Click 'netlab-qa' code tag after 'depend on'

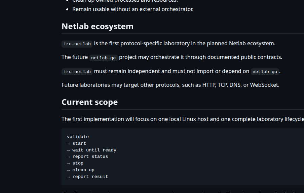265,72
